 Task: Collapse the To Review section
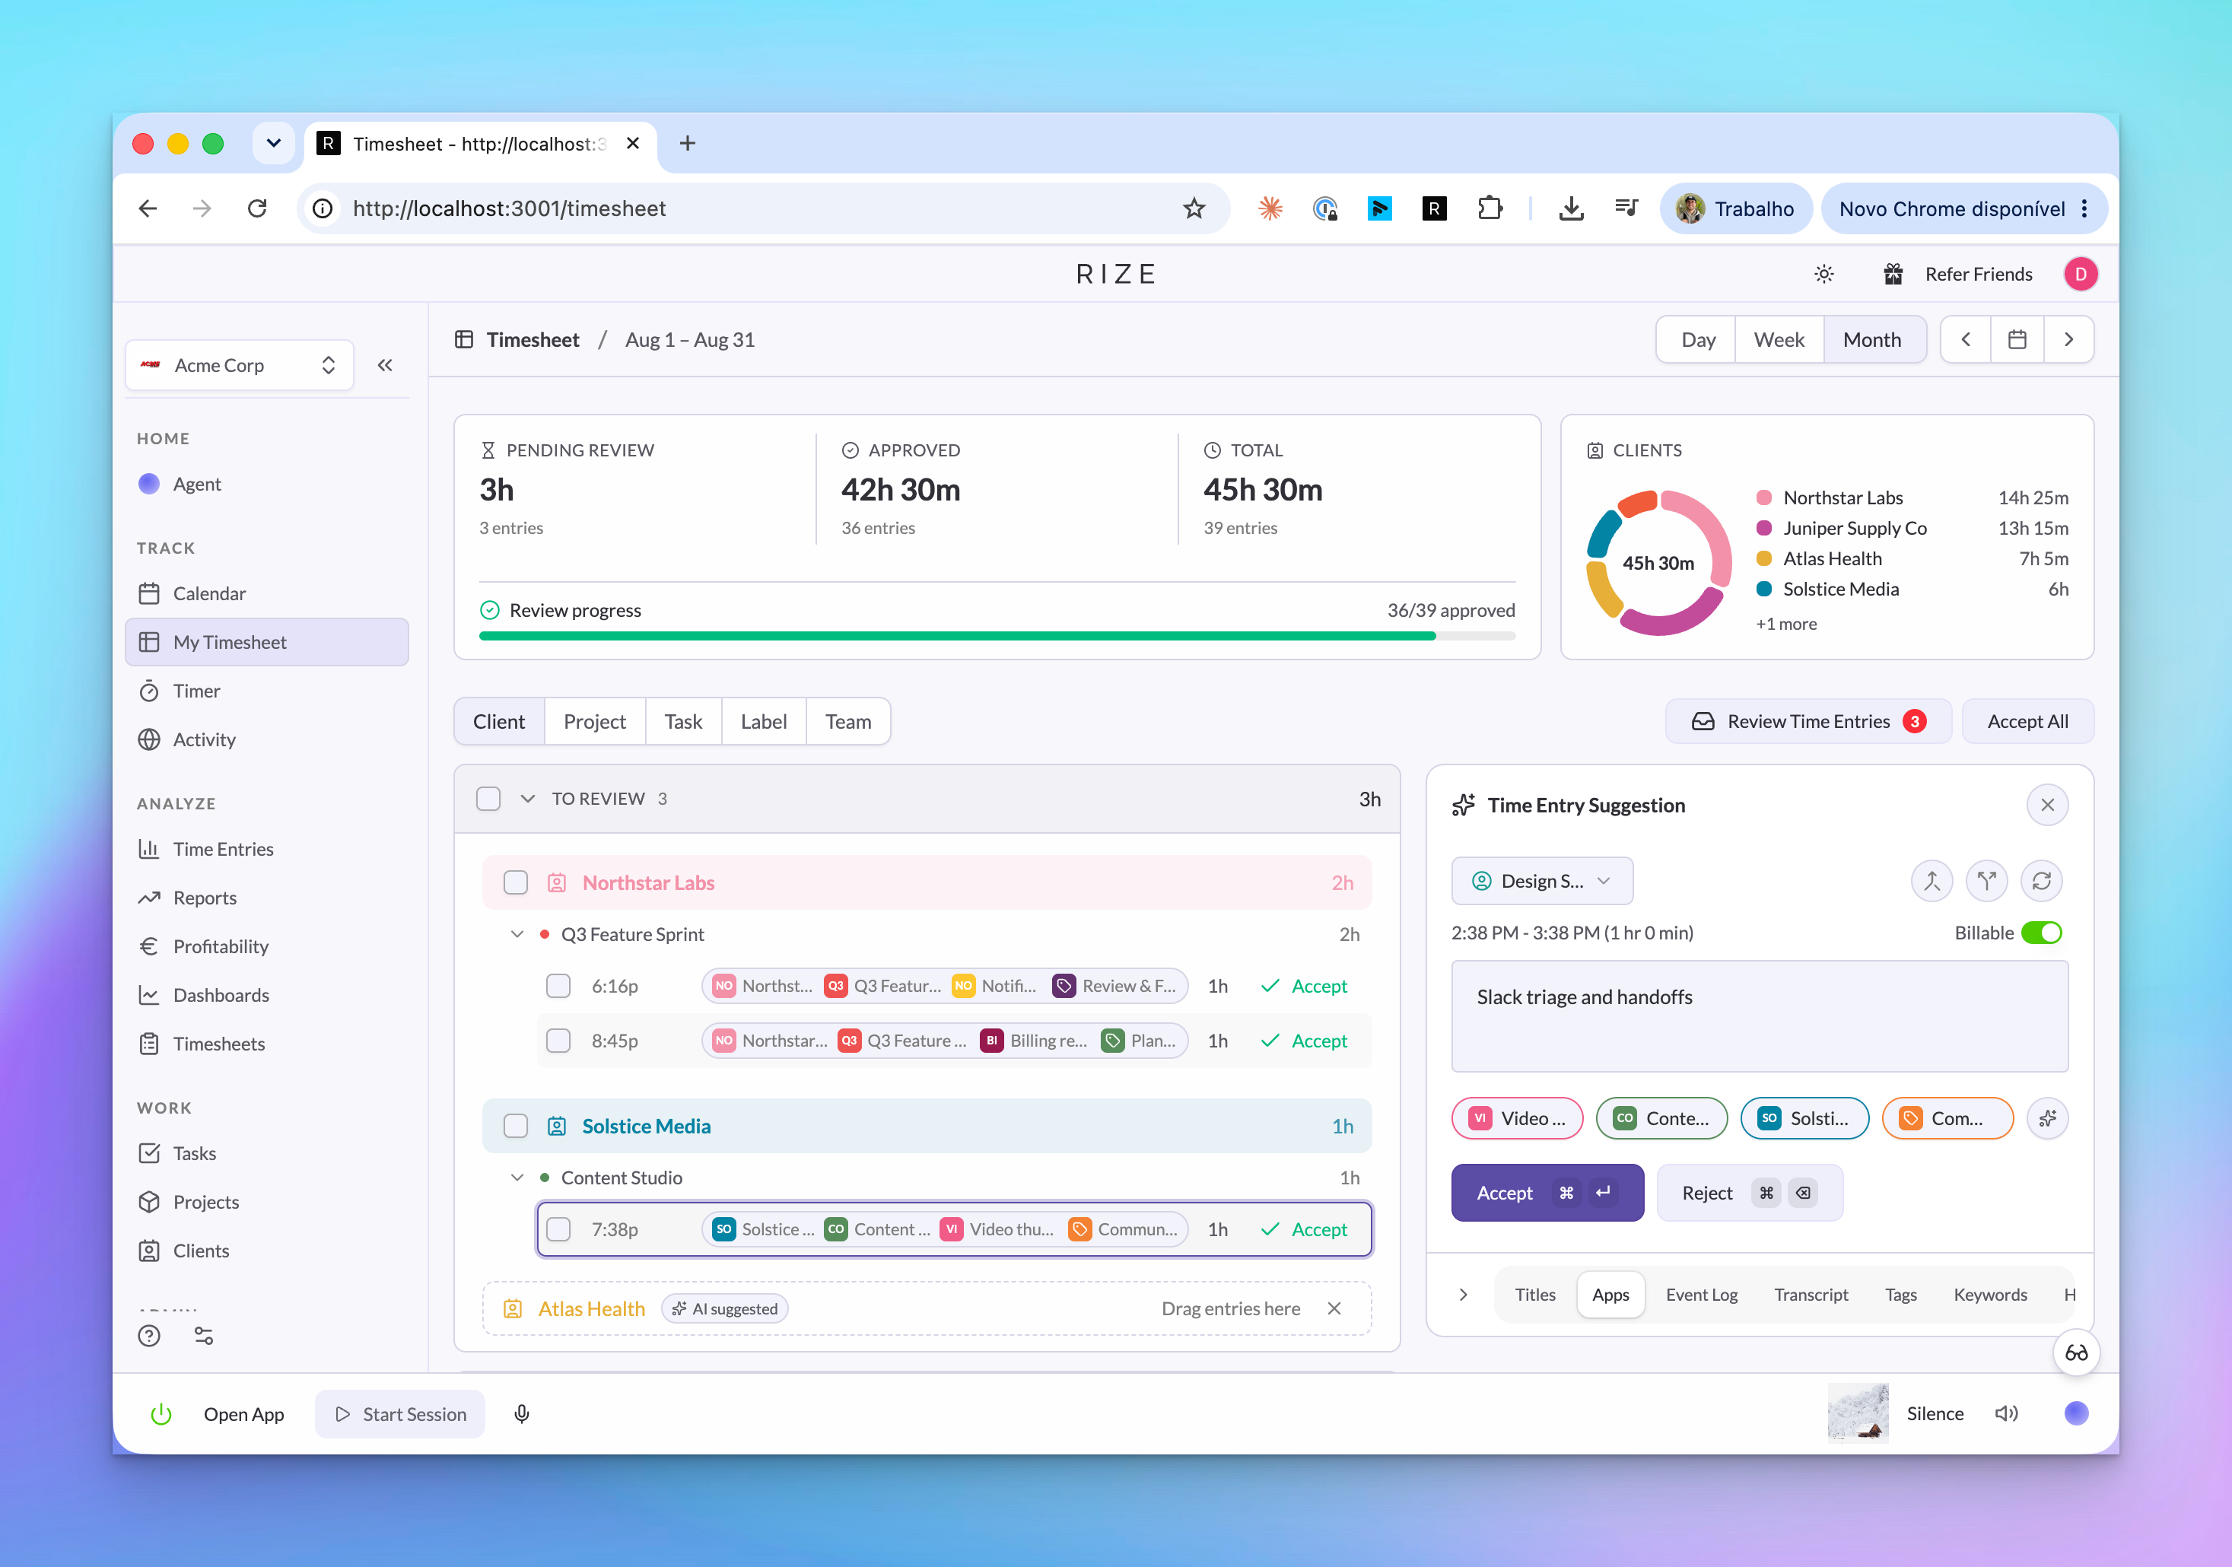528,799
